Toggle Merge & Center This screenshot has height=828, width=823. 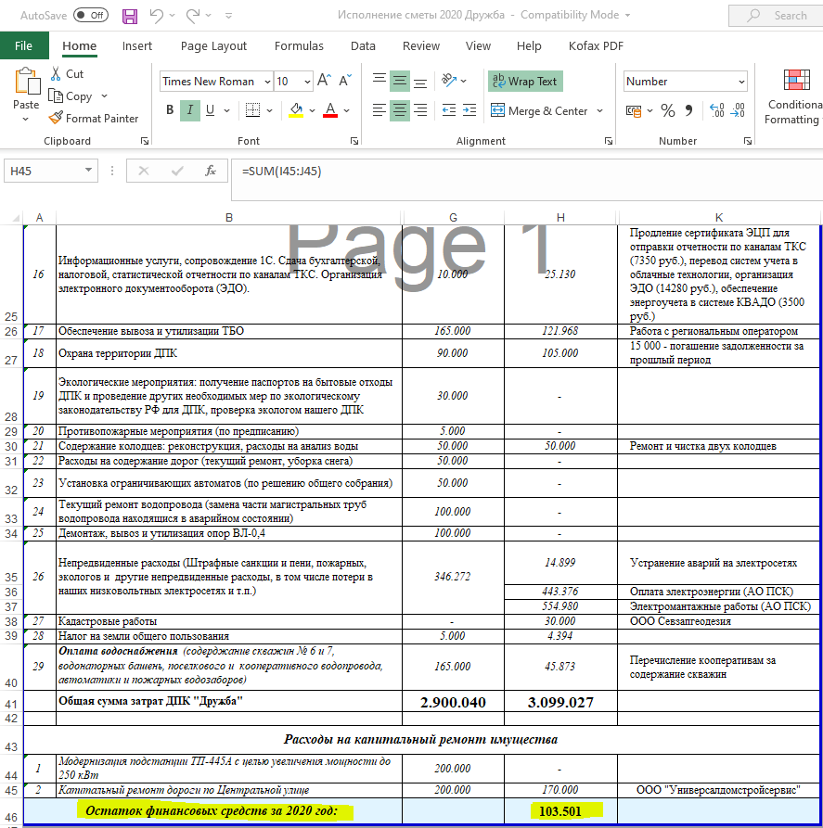(x=539, y=111)
